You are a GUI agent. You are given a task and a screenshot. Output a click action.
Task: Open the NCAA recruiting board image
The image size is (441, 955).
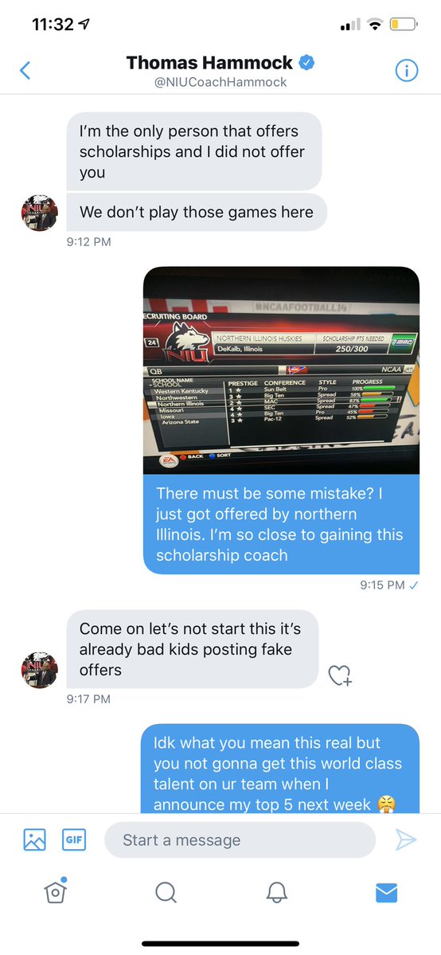tap(282, 370)
